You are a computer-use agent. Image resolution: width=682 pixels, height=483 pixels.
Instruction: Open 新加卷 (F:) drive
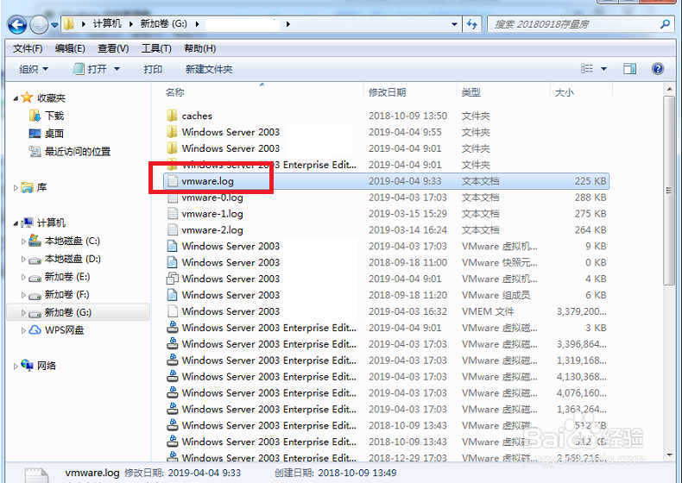pyautogui.click(x=60, y=295)
